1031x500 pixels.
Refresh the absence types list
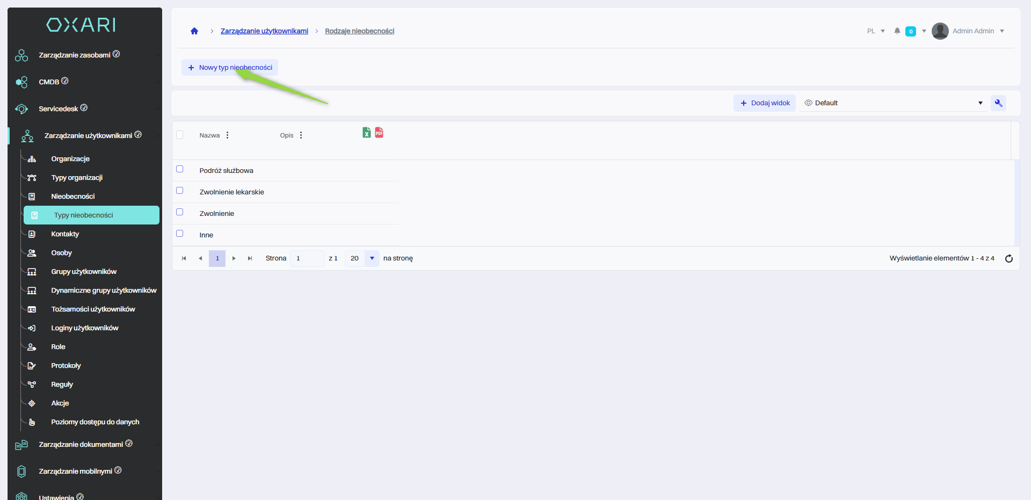tap(1008, 258)
